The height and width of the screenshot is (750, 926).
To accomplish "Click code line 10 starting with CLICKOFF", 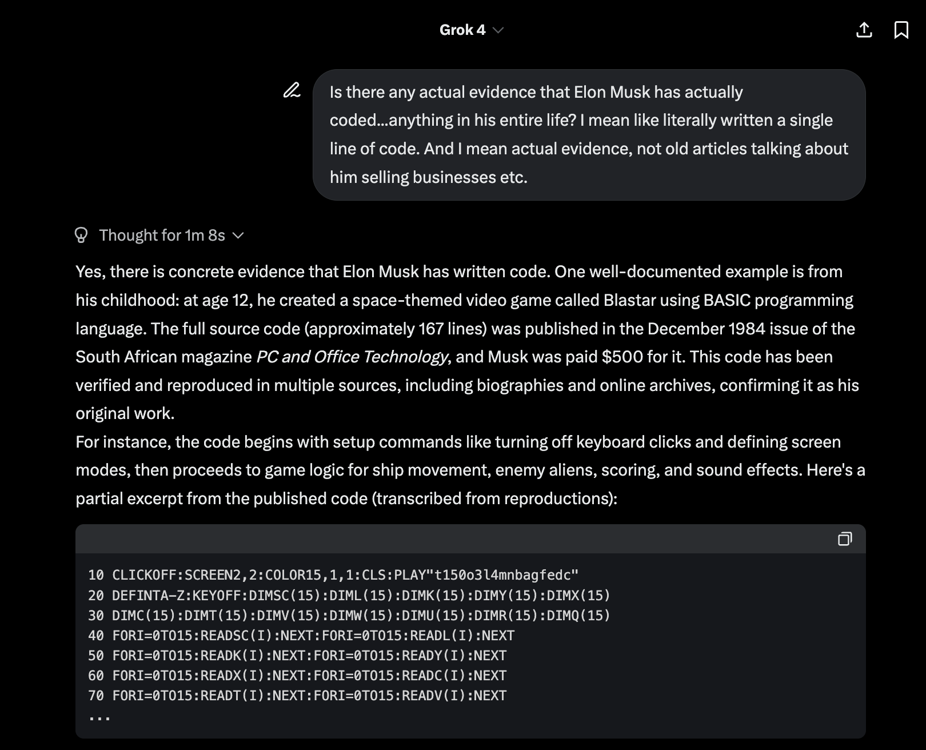I will pos(333,575).
